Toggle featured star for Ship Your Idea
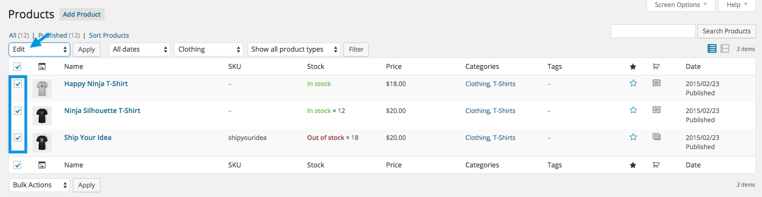 (x=633, y=137)
